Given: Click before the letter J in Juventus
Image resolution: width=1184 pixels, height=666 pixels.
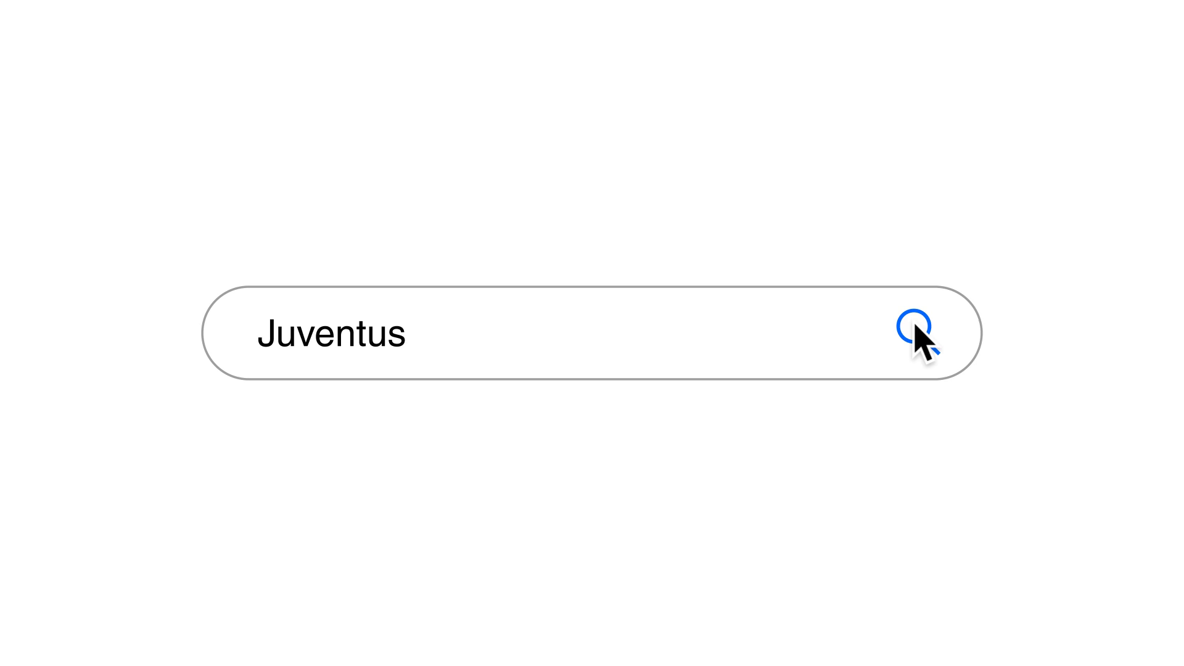Looking at the screenshot, I should click(258, 334).
